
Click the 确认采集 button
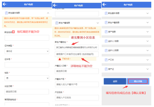[138, 81]
